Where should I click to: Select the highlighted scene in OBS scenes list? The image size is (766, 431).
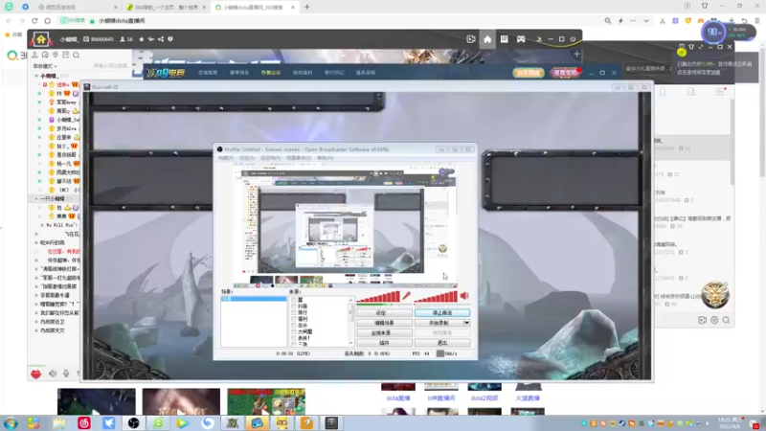click(254, 299)
